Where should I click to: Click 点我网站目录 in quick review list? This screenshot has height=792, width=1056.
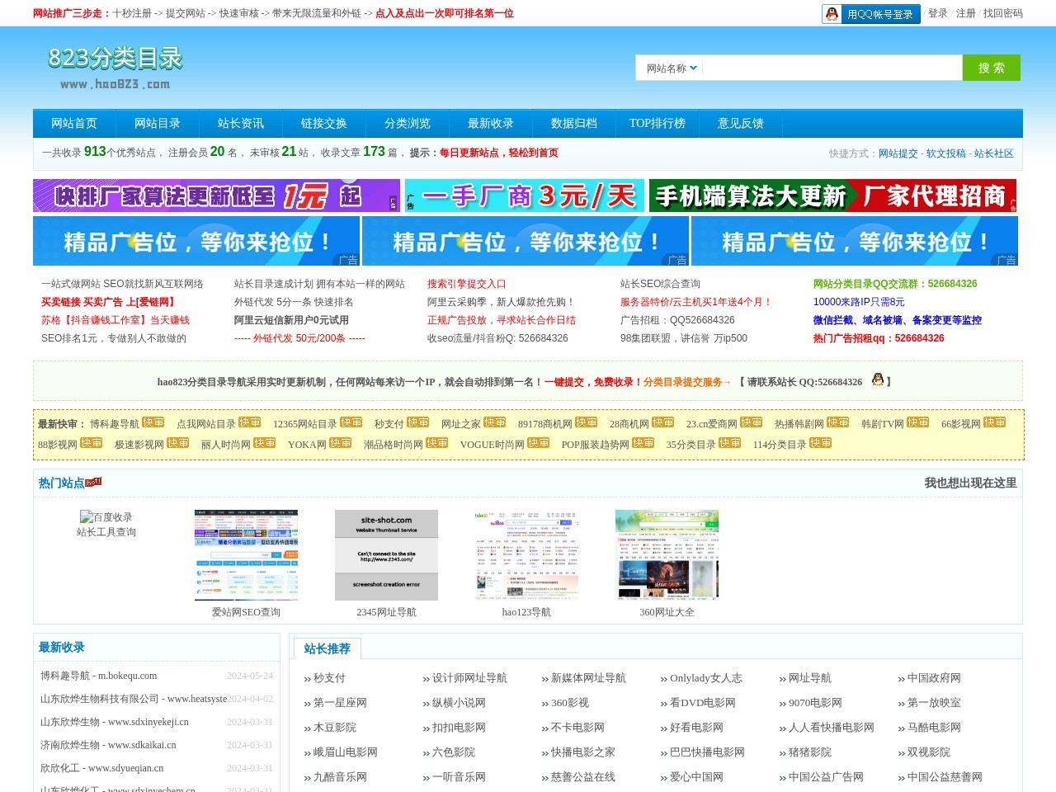click(x=206, y=424)
